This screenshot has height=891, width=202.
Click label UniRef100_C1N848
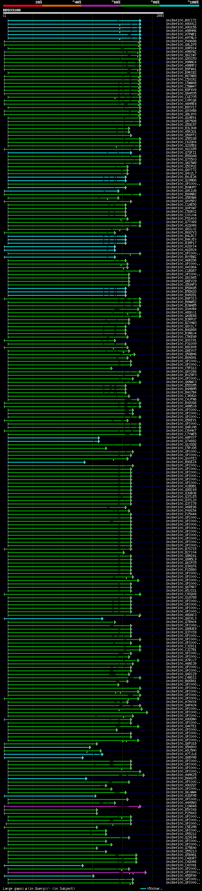(181, 806)
